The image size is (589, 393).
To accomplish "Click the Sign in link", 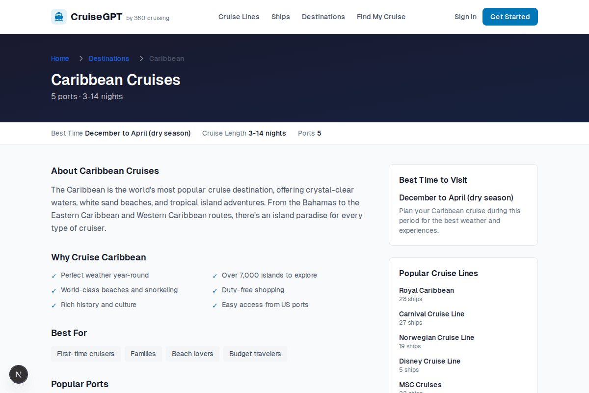I will [465, 17].
